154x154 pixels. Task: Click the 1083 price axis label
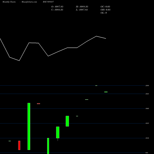click(x=147, y=94)
